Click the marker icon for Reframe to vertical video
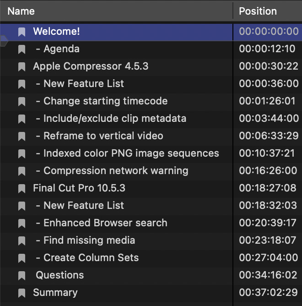Image resolution: width=302 pixels, height=306 pixels. [x=22, y=137]
